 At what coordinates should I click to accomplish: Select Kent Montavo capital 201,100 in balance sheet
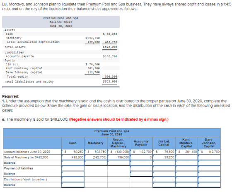tap(94, 68)
